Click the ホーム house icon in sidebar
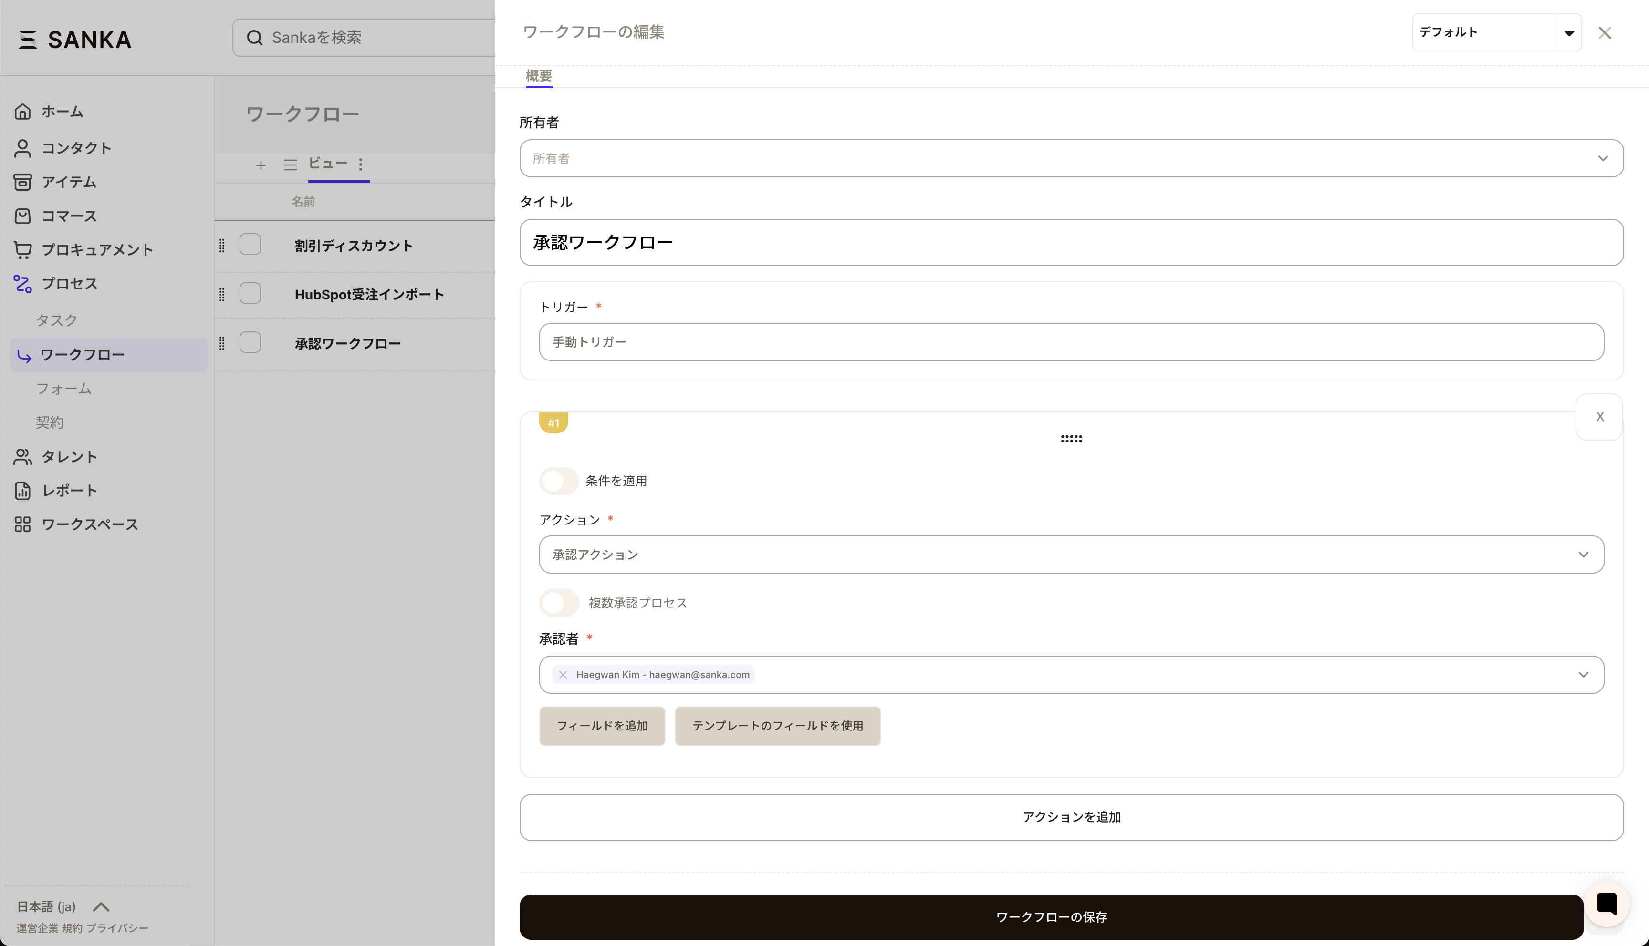Screen dimensions: 1649x946 tap(23, 112)
